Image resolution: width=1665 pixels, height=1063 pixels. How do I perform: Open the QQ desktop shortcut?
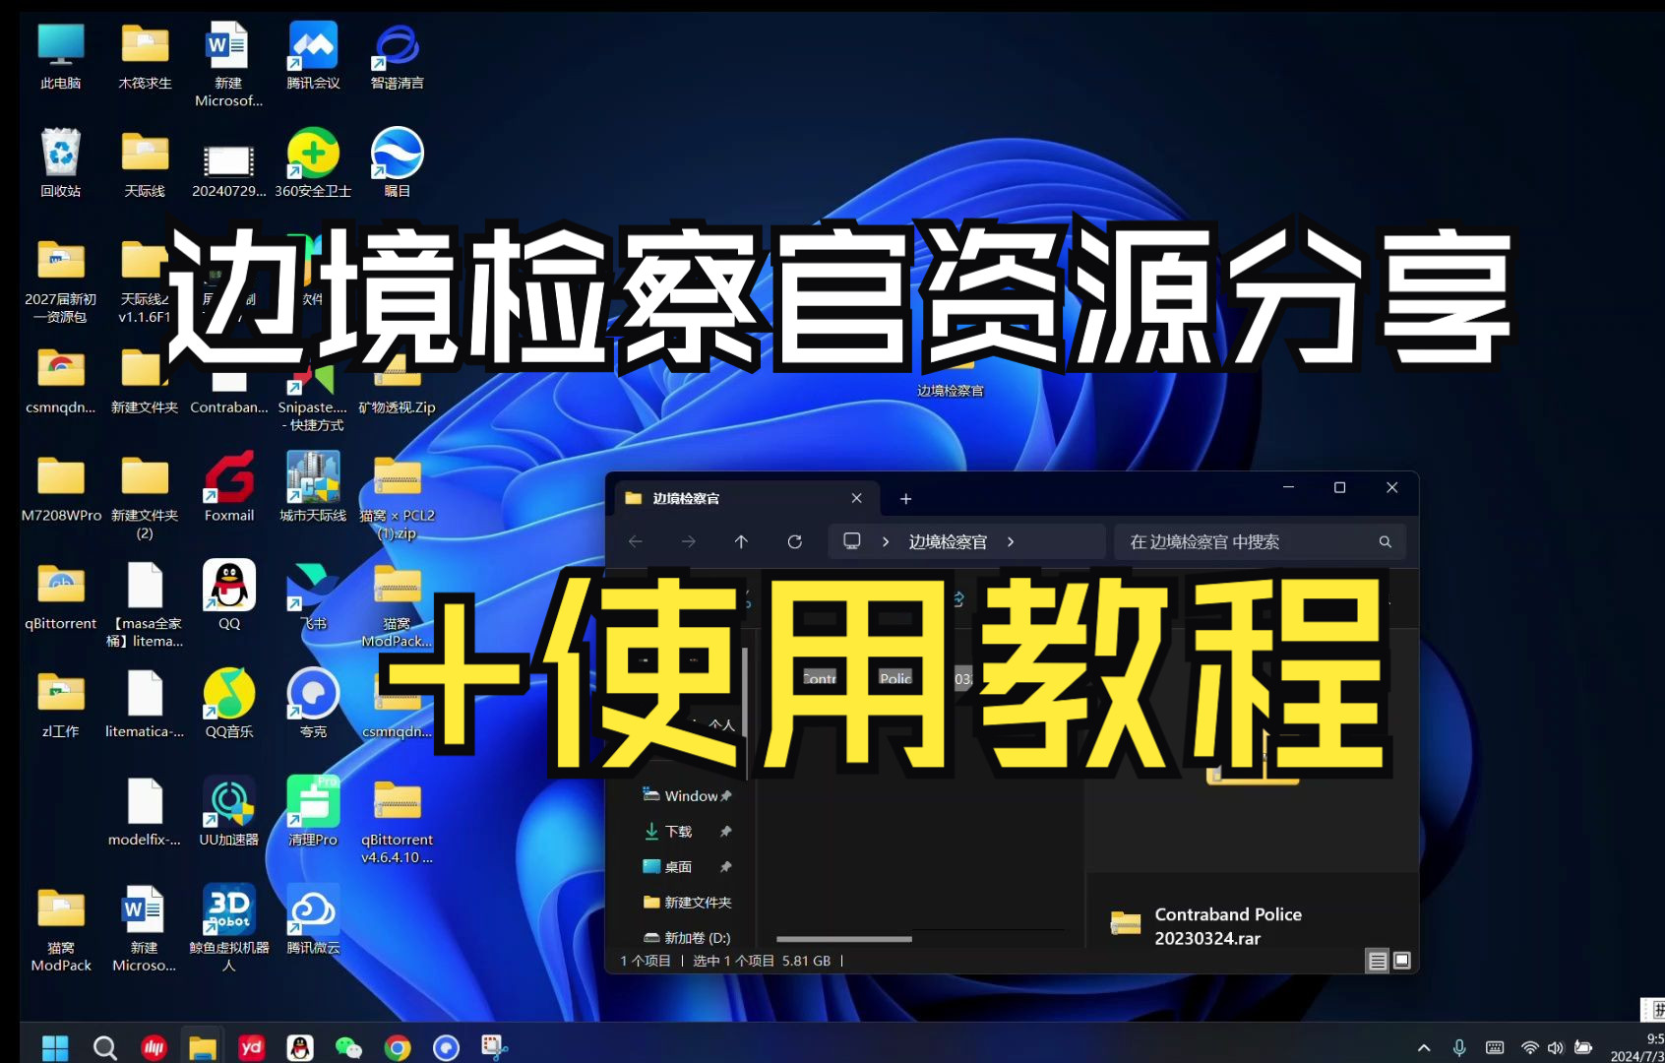(x=229, y=595)
